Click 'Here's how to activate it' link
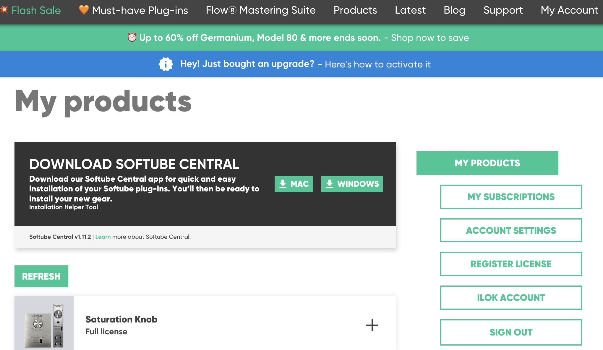 (x=377, y=64)
